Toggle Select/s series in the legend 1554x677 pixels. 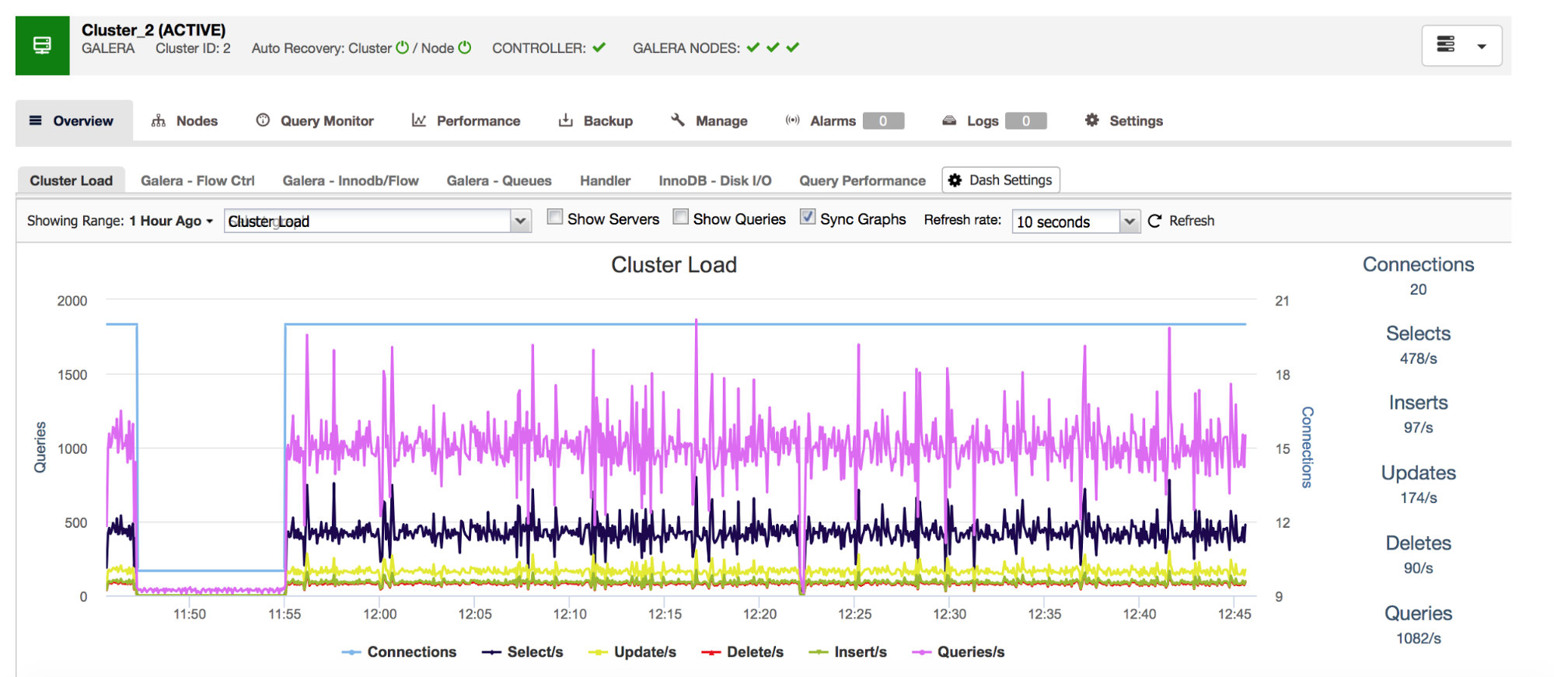tap(522, 652)
